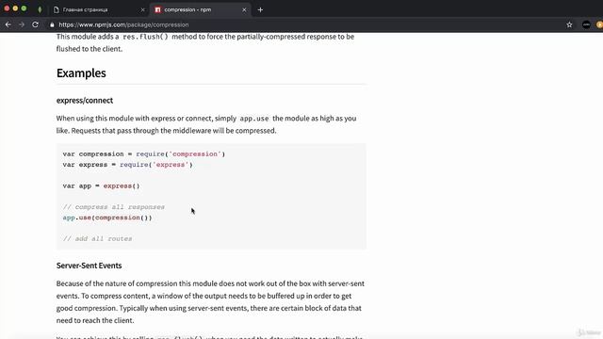
Task: Bookmark this page with the star icon
Action: point(569,24)
